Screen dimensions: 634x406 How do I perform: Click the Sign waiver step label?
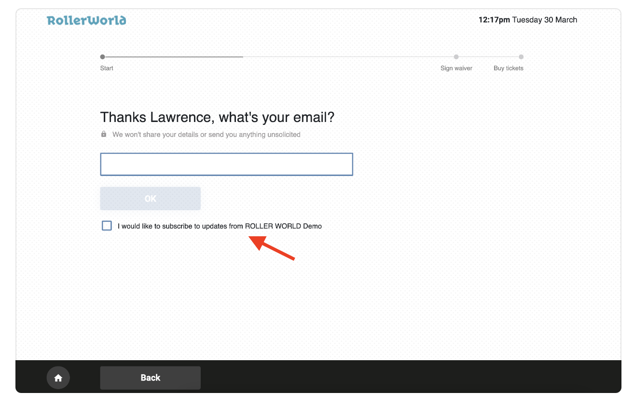click(x=456, y=68)
